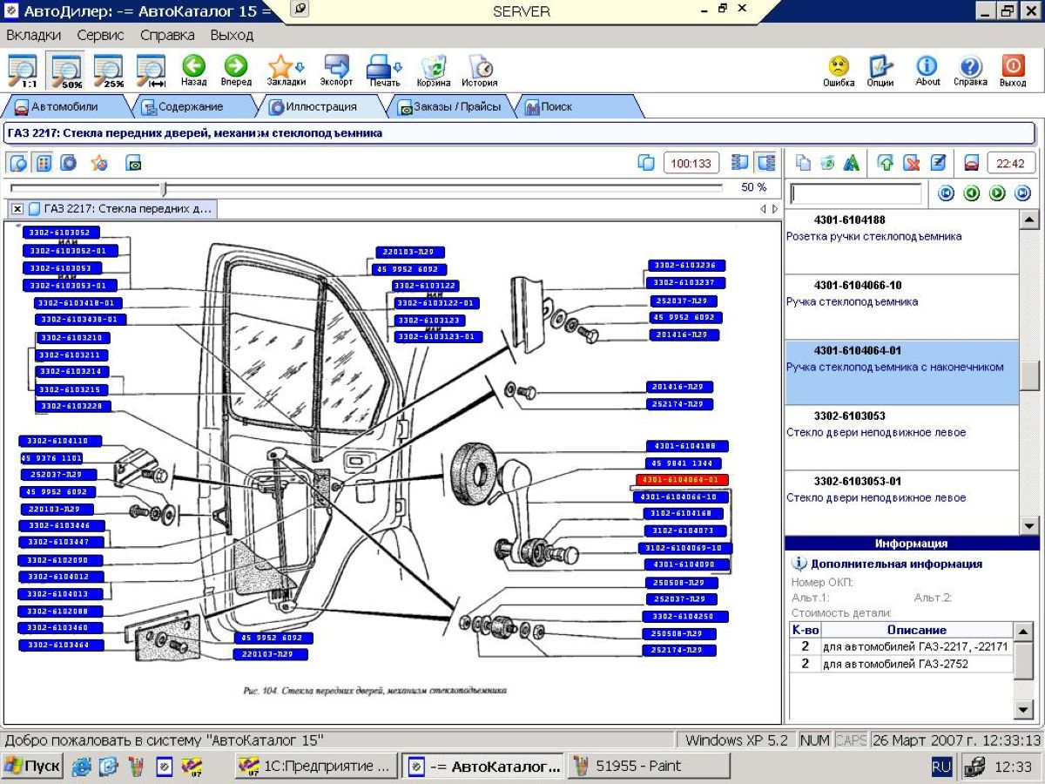Jump to last part navigation button
The height and width of the screenshot is (784, 1045).
point(1023,193)
